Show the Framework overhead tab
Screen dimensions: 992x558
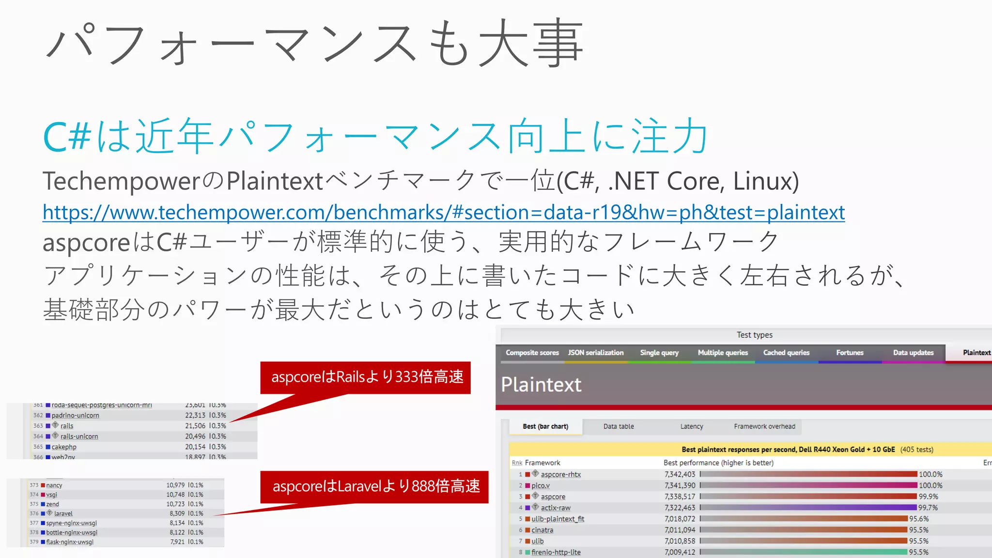coord(764,426)
